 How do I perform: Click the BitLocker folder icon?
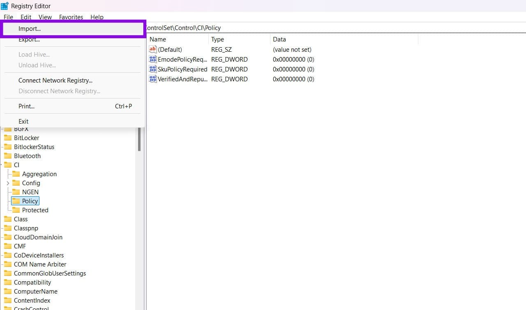8,138
